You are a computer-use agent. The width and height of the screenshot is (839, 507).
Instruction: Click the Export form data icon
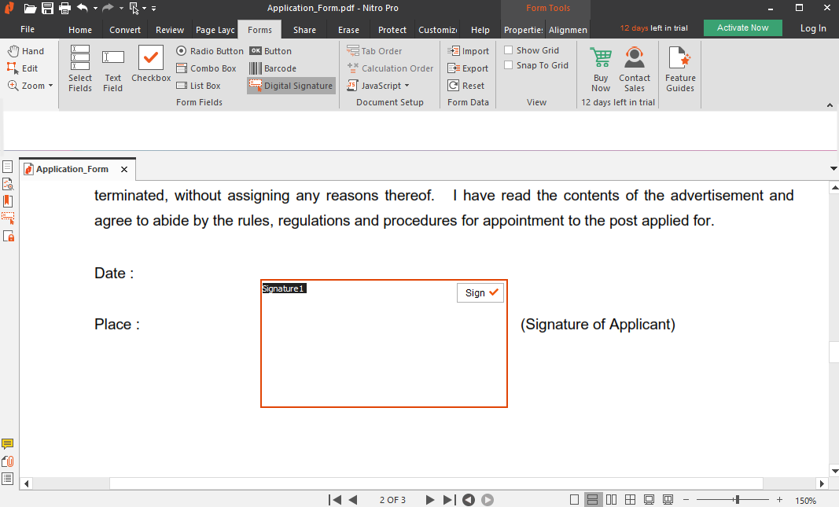pos(468,68)
